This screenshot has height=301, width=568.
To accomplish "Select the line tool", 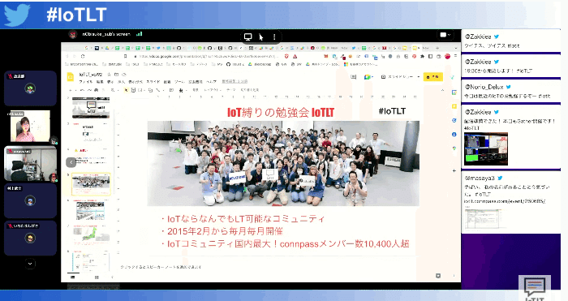I will (x=158, y=90).
